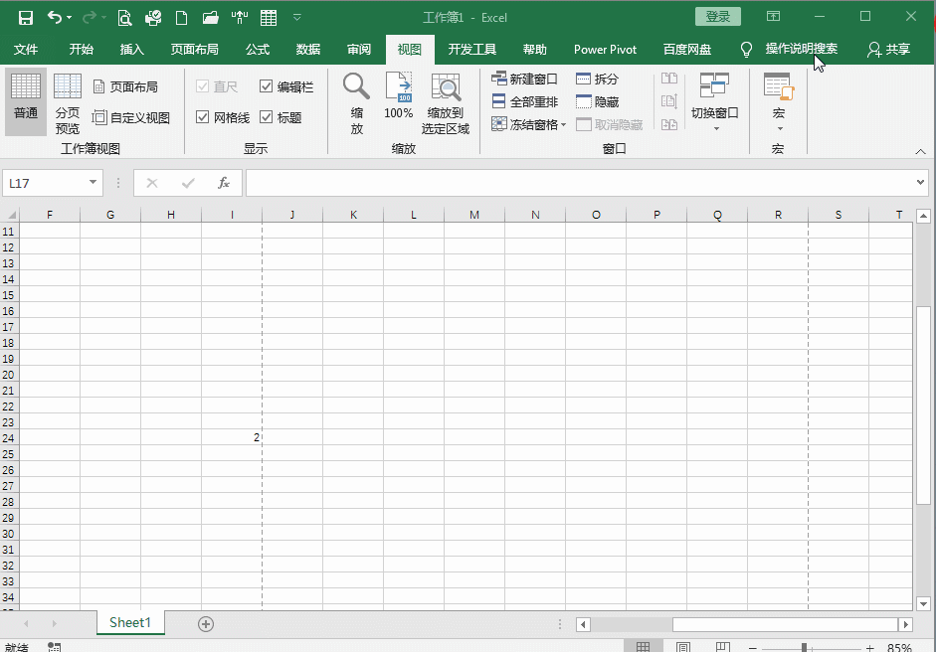The height and width of the screenshot is (652, 936).
Task: Click the zoom slider handle
Action: coord(804,648)
